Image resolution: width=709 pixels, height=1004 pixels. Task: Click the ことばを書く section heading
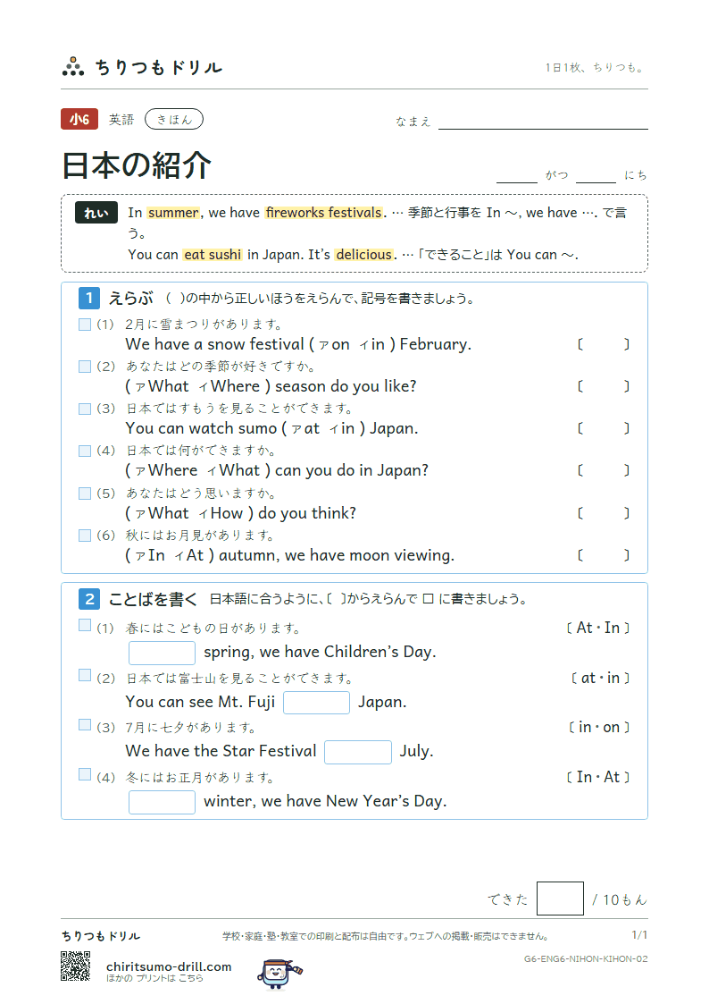tap(154, 599)
